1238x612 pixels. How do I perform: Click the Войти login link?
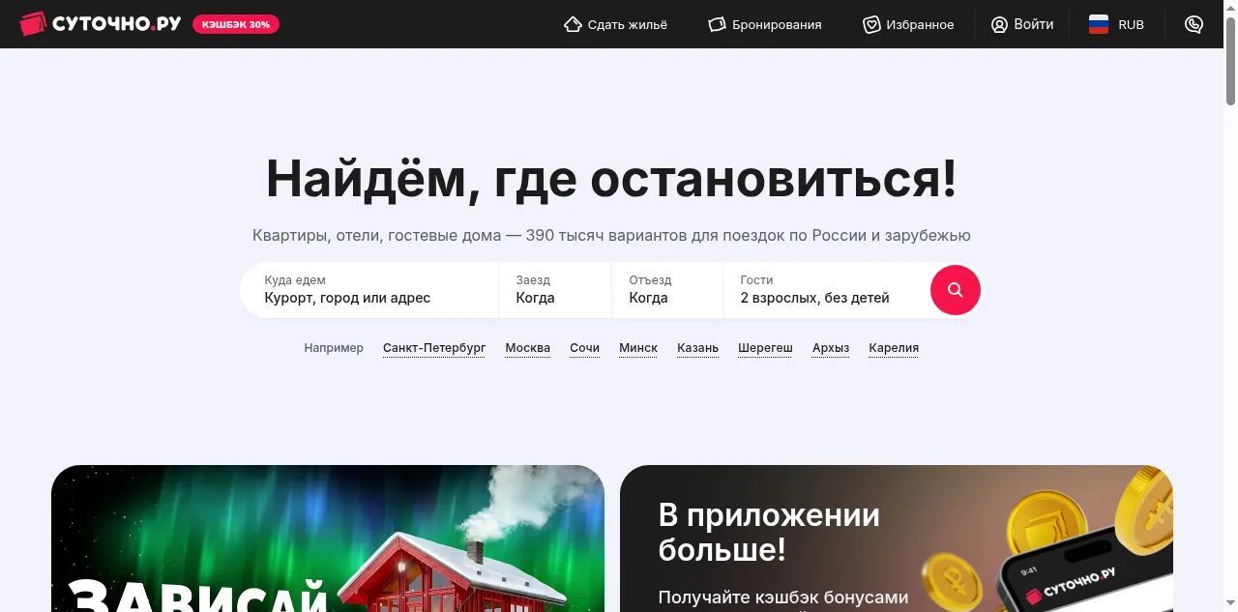coord(1034,24)
